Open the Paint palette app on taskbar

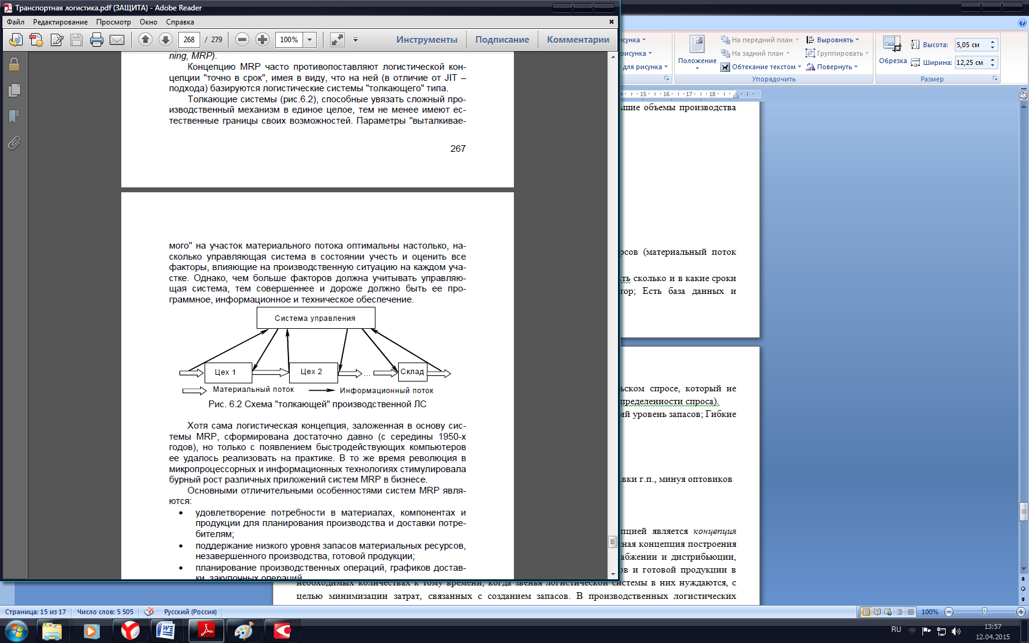point(243,631)
